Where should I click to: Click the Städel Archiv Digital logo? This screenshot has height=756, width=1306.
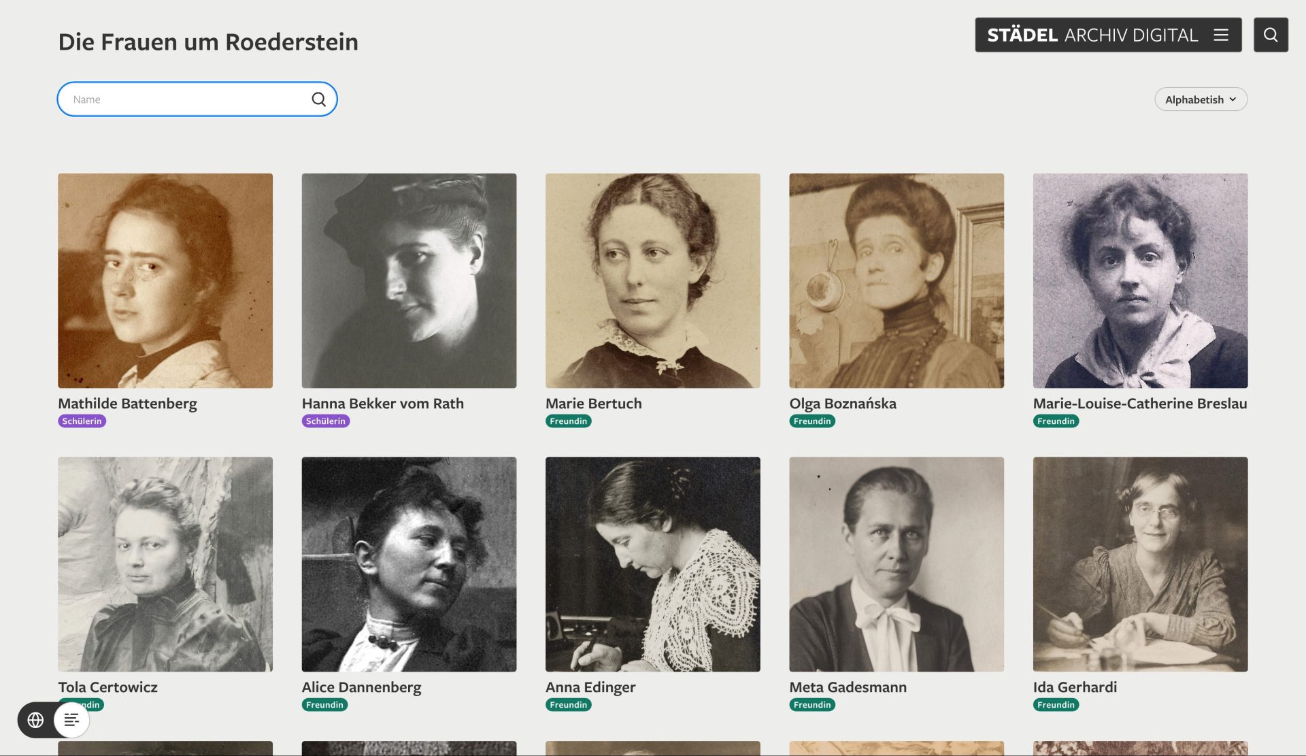point(1092,35)
